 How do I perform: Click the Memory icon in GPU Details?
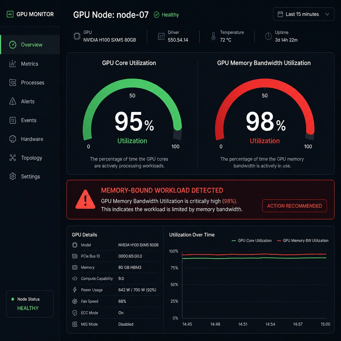(75, 267)
